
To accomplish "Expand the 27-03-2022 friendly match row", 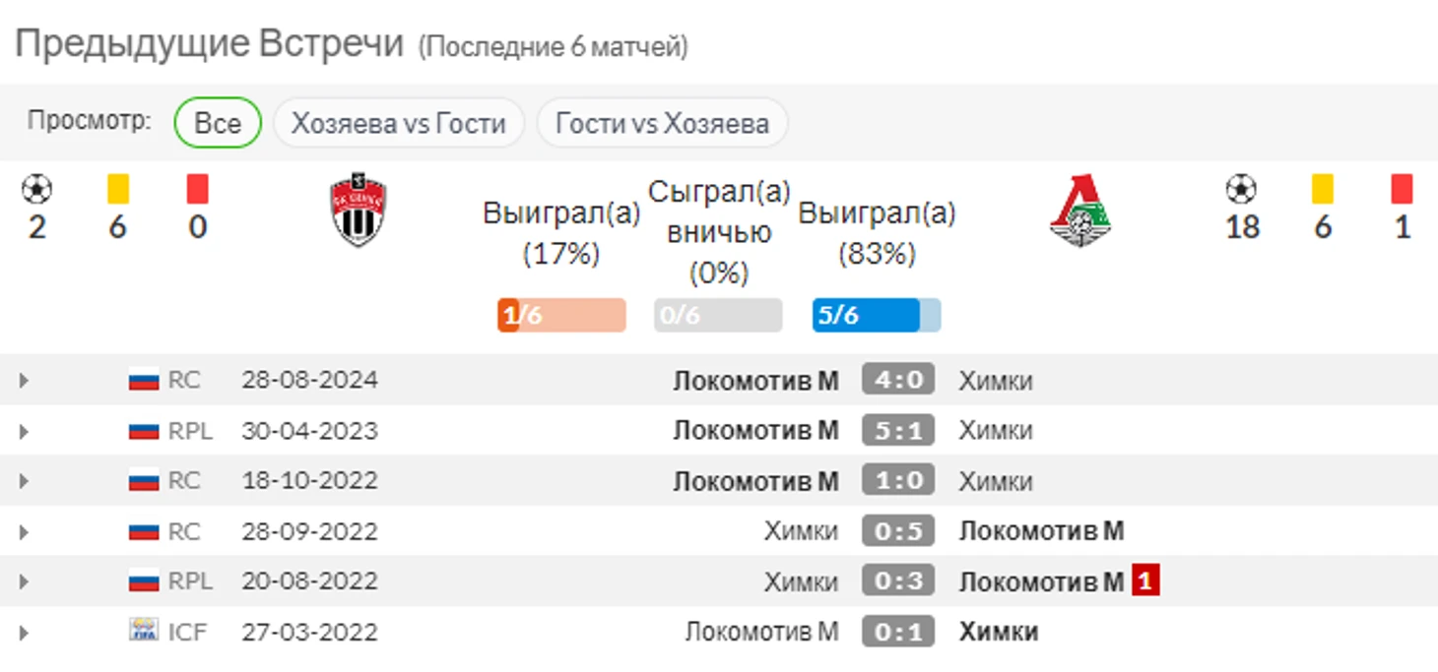I will [x=25, y=632].
